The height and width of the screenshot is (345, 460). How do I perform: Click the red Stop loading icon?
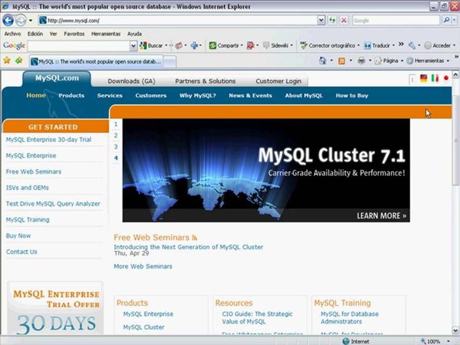tap(344, 20)
